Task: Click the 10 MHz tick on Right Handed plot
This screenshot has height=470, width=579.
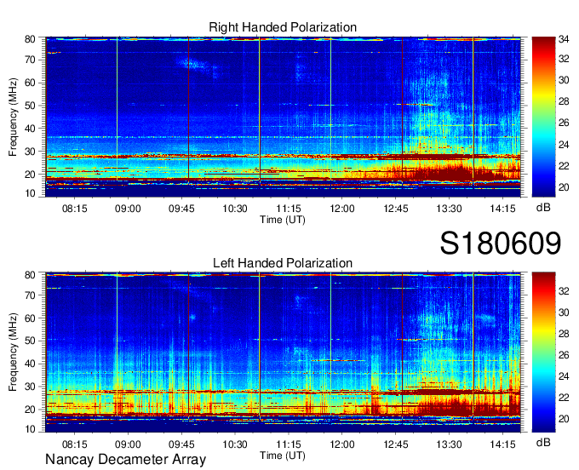Action: (x=30, y=193)
